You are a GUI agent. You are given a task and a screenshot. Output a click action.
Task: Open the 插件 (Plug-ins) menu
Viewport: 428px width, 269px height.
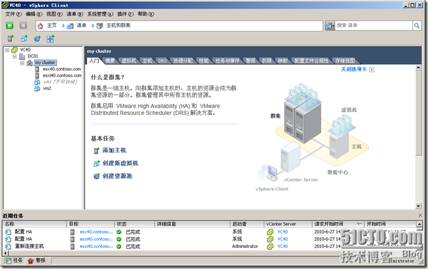[125, 14]
